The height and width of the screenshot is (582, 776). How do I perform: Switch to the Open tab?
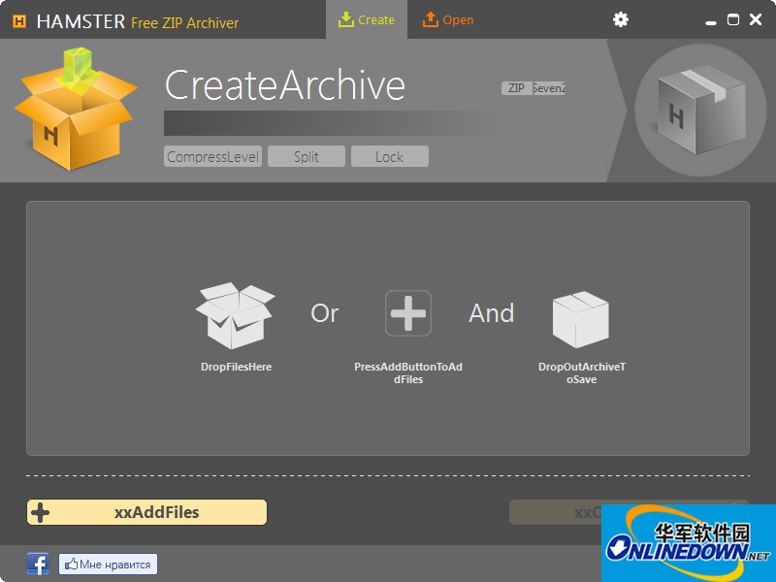pos(447,18)
